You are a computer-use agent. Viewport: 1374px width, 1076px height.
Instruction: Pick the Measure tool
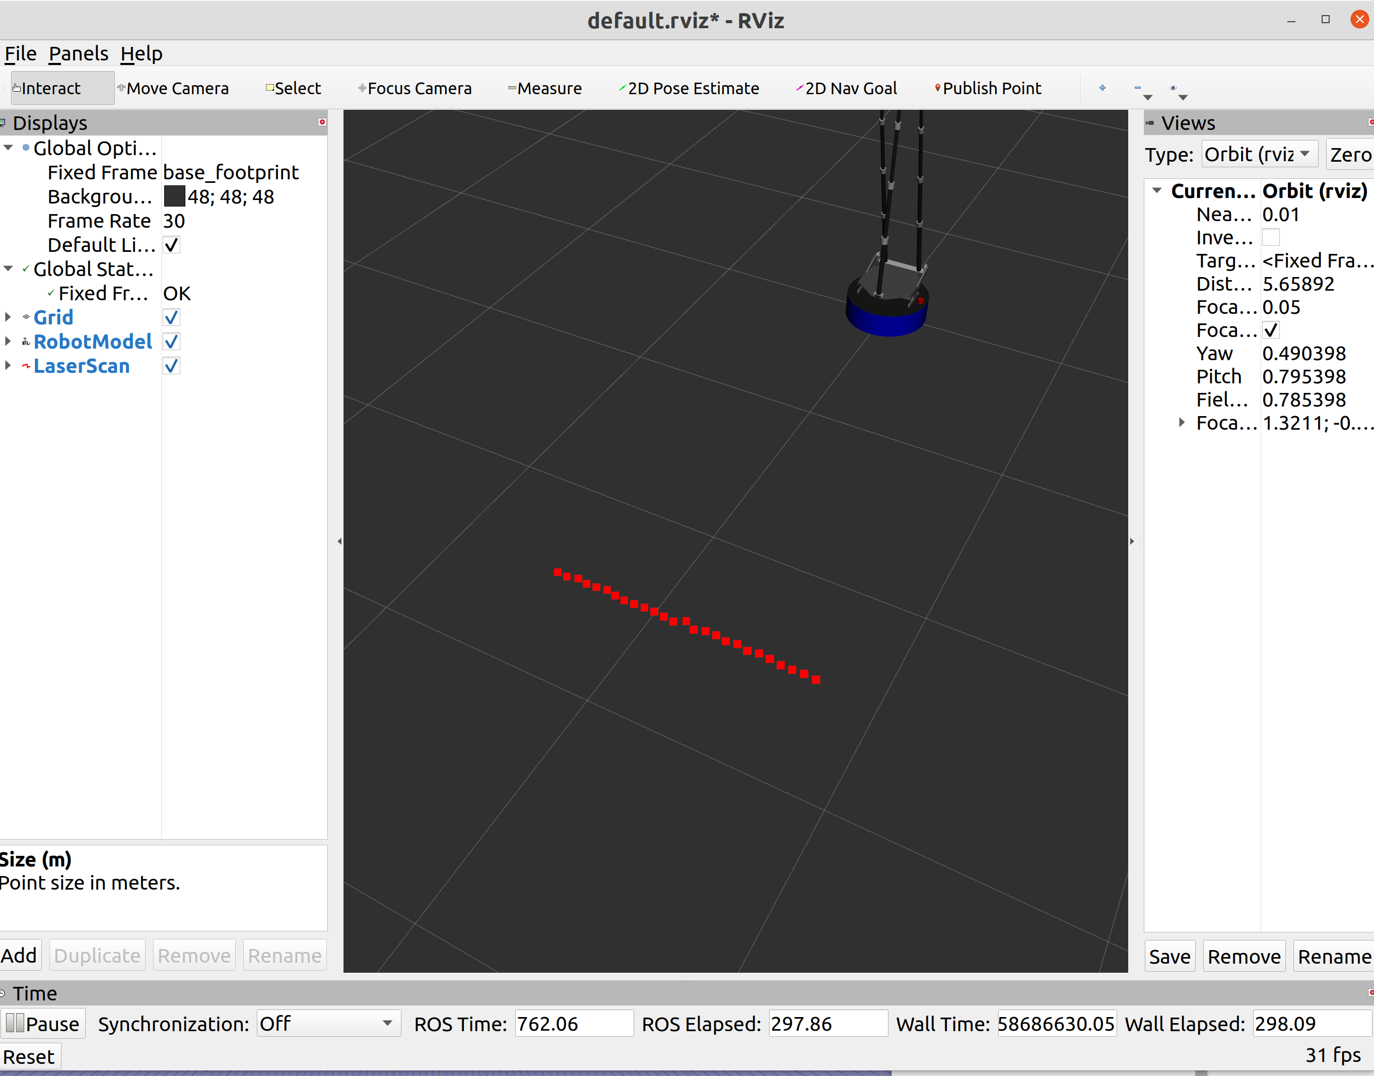tap(545, 88)
